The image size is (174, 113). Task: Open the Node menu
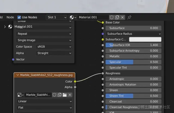coord(10,17)
